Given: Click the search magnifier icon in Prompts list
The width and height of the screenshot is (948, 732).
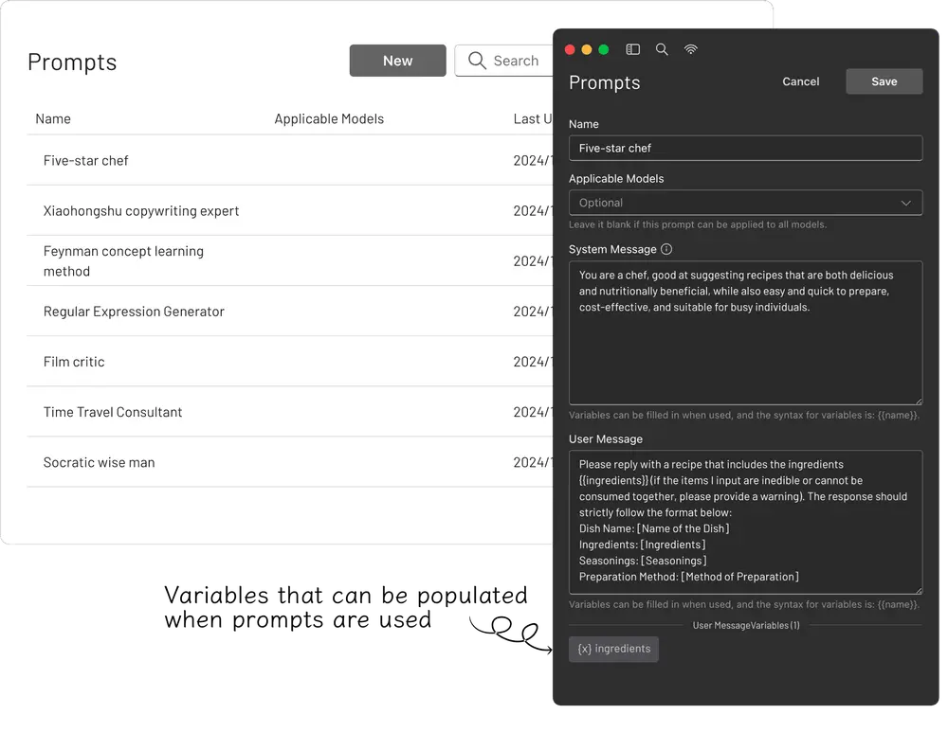Looking at the screenshot, I should click(x=477, y=61).
